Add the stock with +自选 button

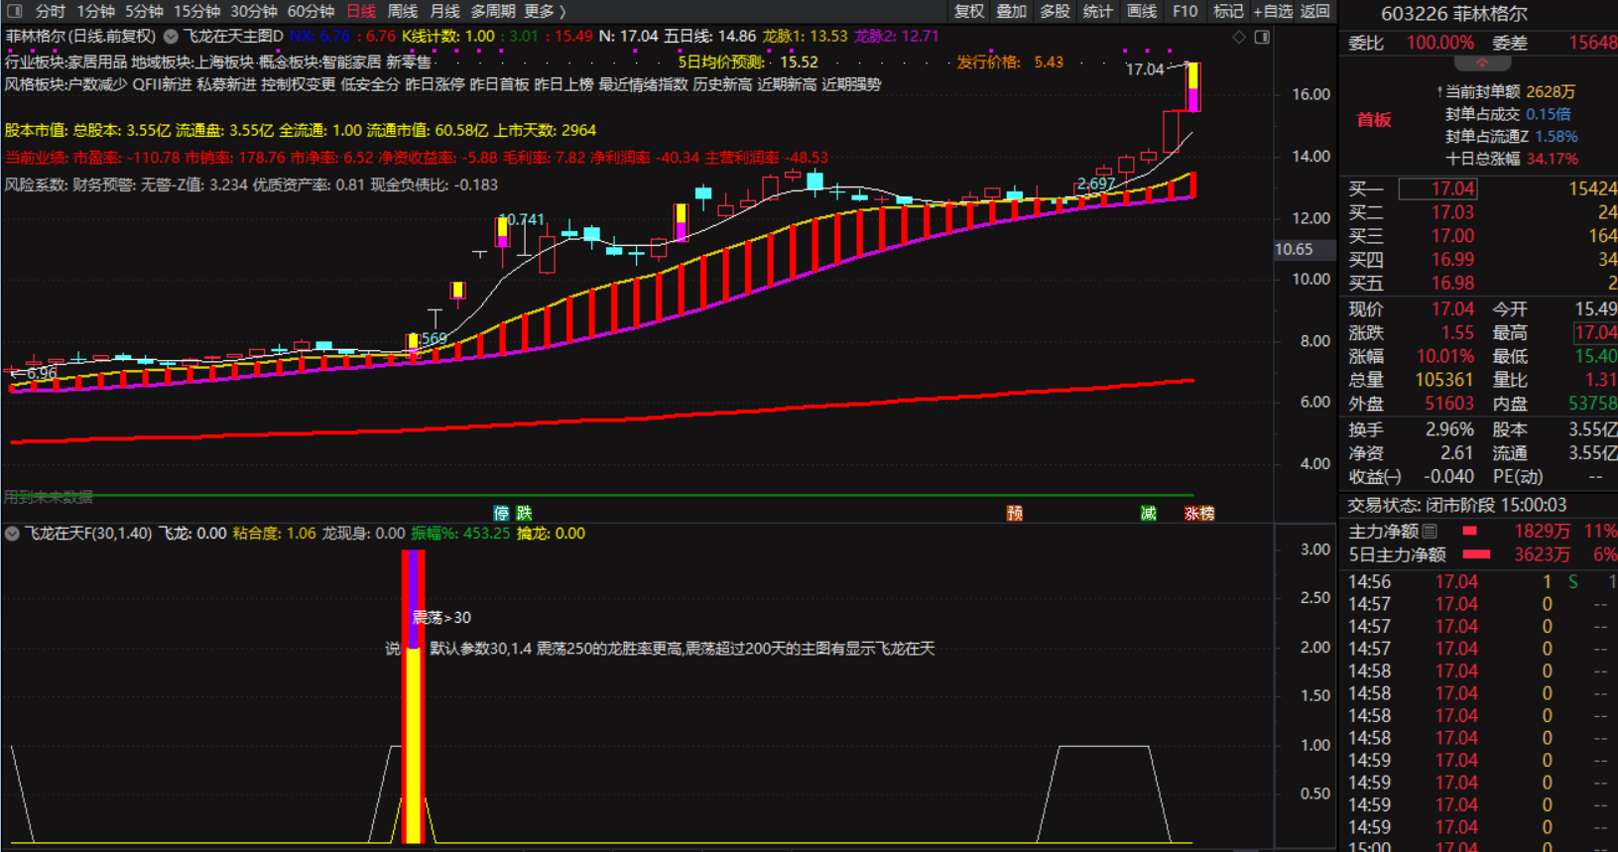click(1272, 11)
